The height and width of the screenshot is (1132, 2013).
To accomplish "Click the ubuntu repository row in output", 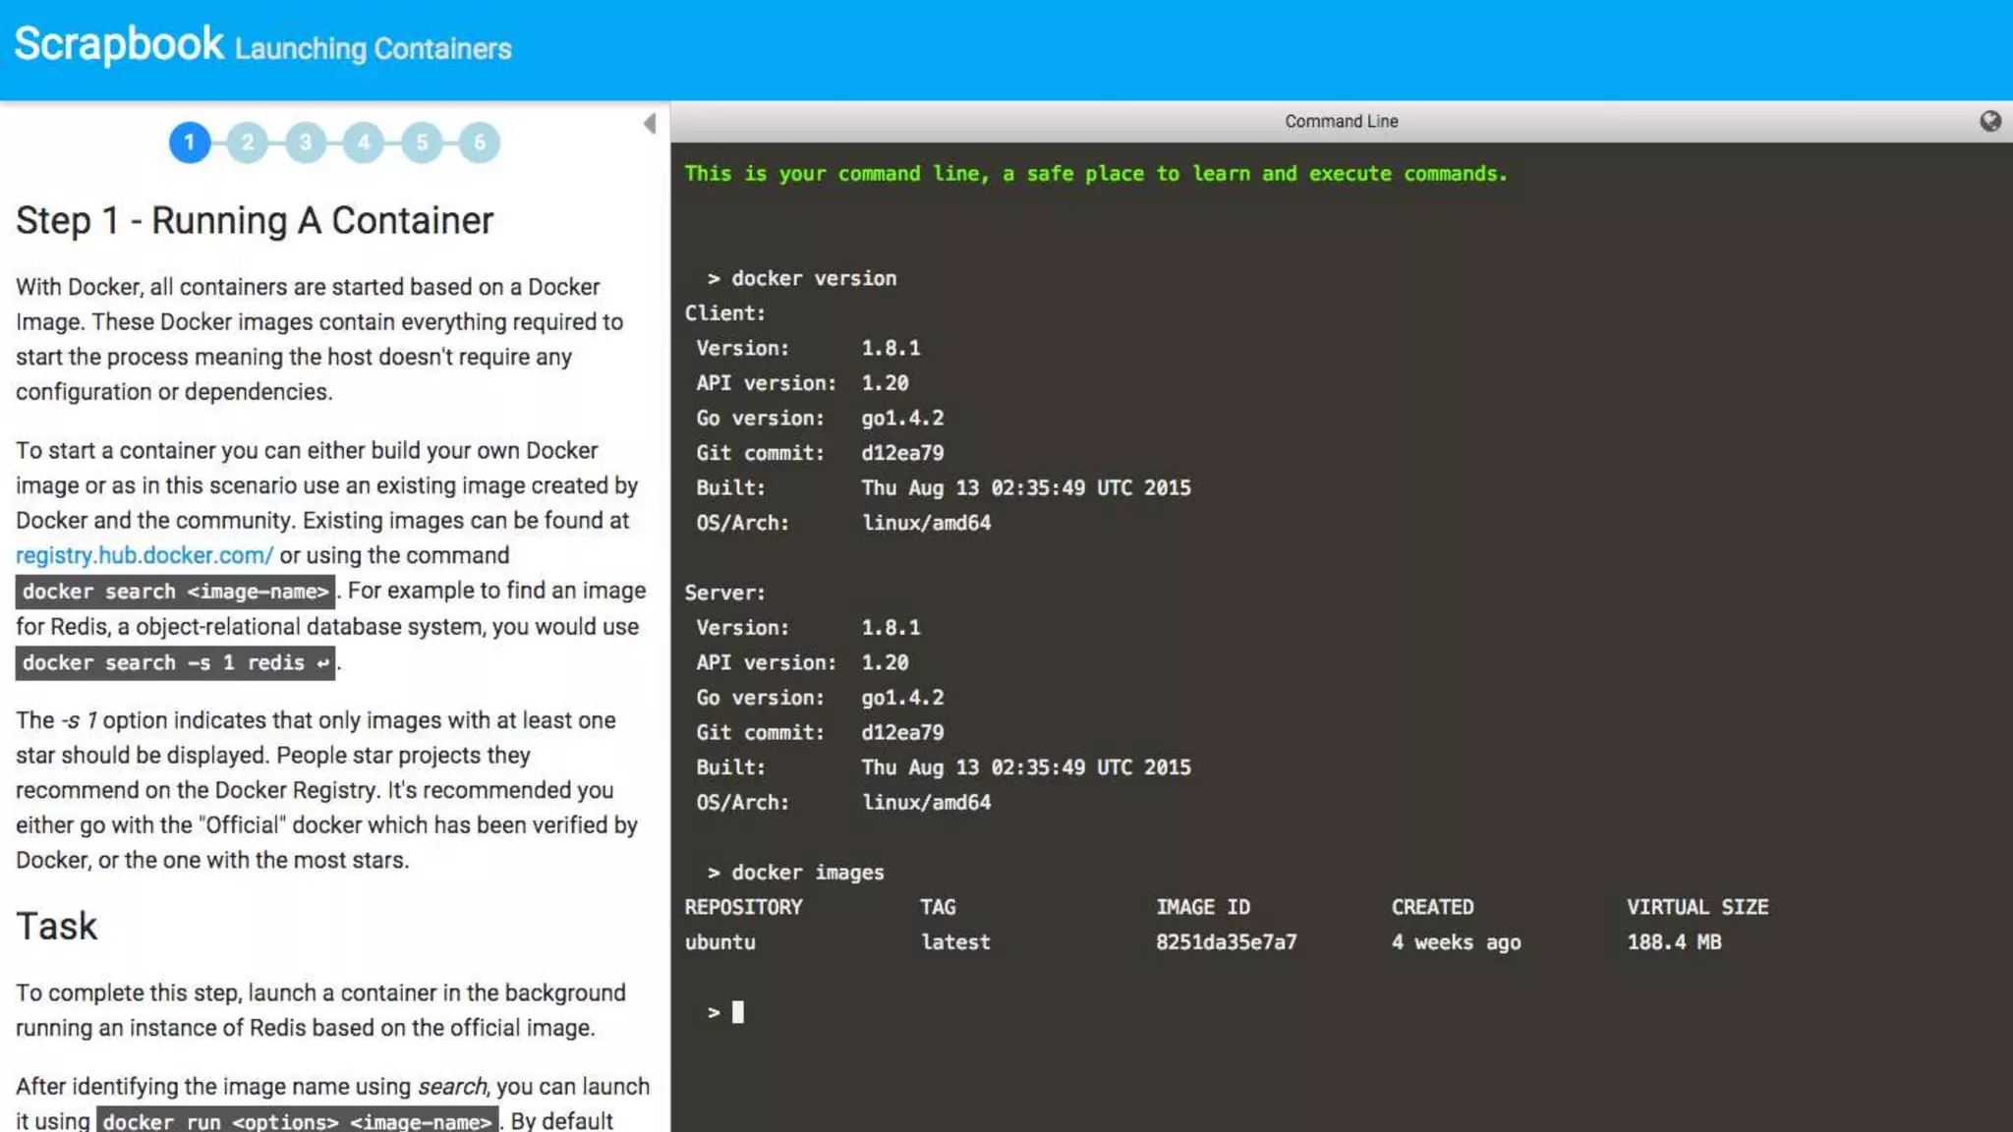I will (x=720, y=942).
